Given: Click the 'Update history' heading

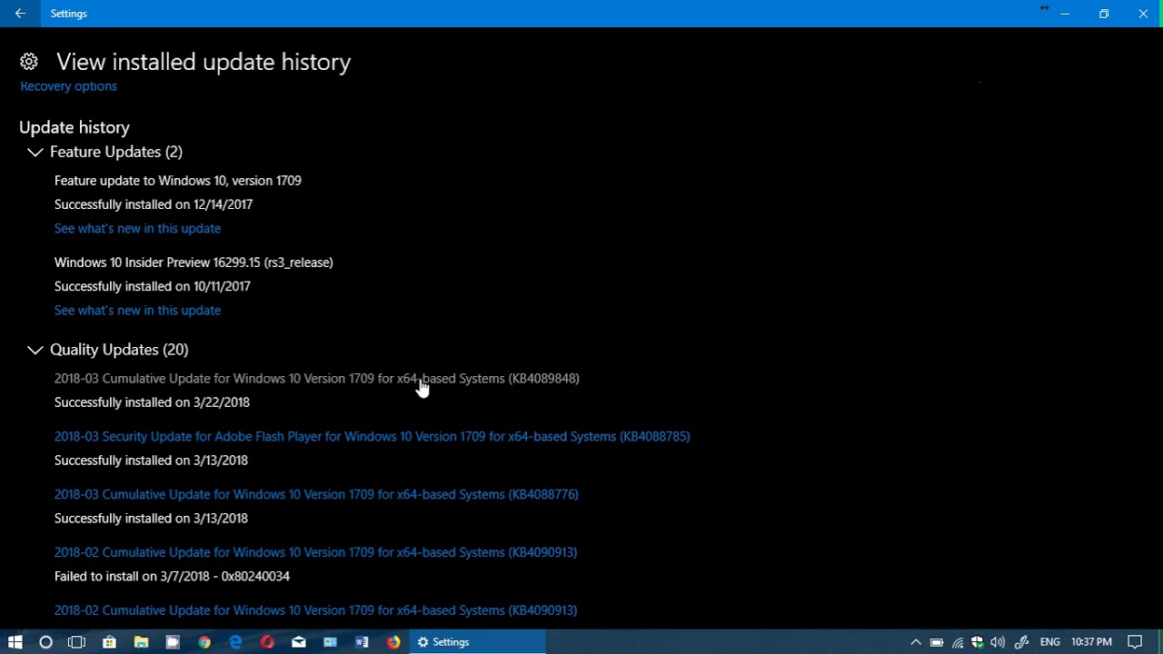Looking at the screenshot, I should [75, 127].
